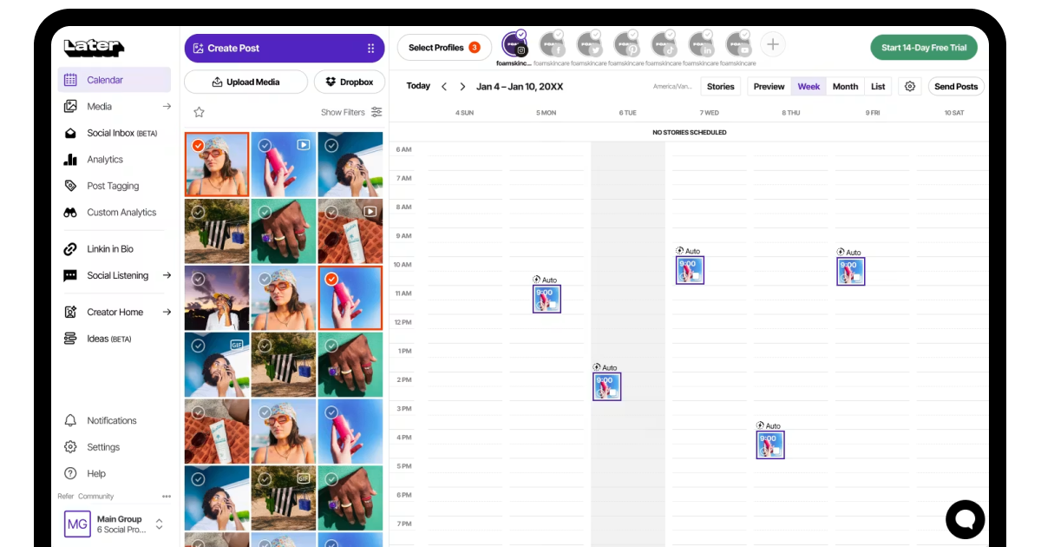Screen dimensions: 1041x547
Task: Click the grid dots on Create Post
Action: [371, 49]
